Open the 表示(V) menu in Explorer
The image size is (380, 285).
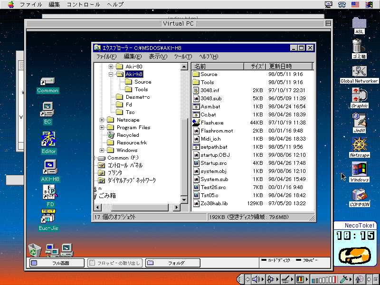click(x=158, y=57)
